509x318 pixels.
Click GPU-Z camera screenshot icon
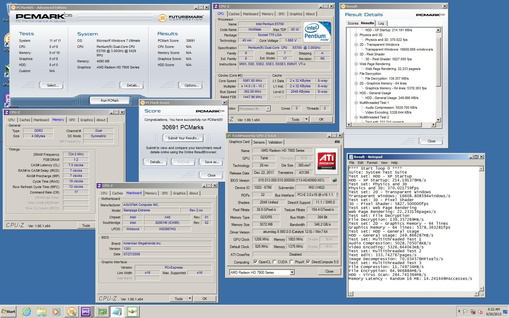[337, 141]
